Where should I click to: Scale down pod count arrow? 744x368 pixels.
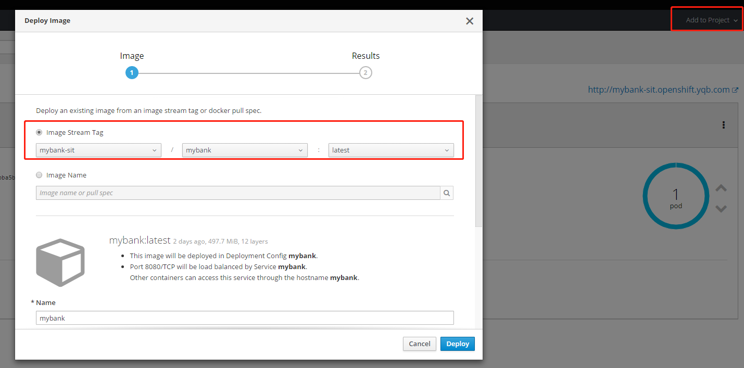pos(721,209)
